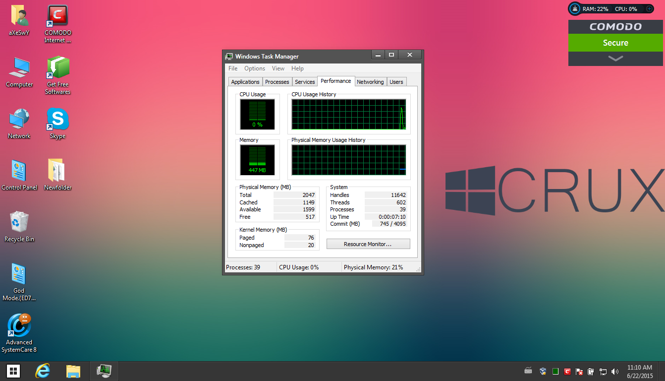Select the Recycle Bin icon
The width and height of the screenshot is (665, 381).
19,227
